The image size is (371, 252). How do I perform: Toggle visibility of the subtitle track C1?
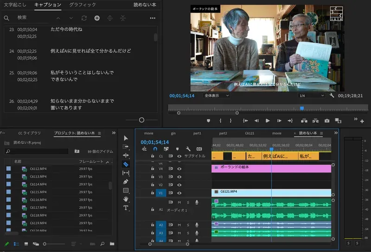[179, 156]
